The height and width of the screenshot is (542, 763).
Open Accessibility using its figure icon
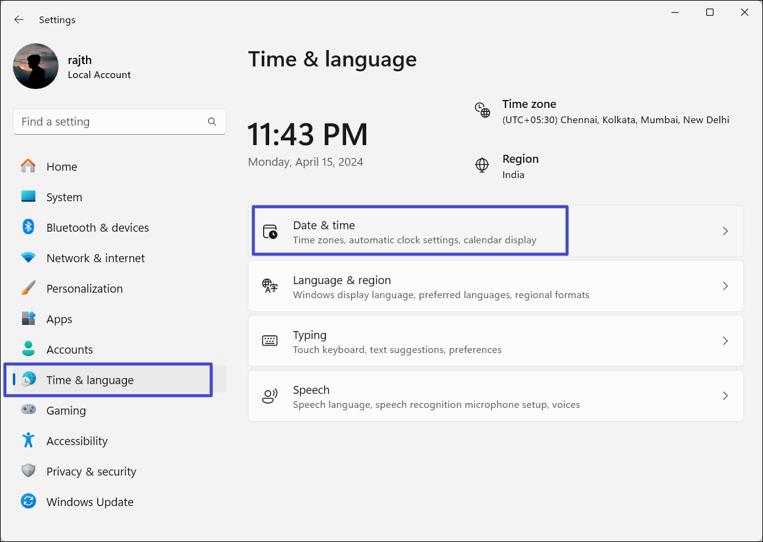coord(29,441)
